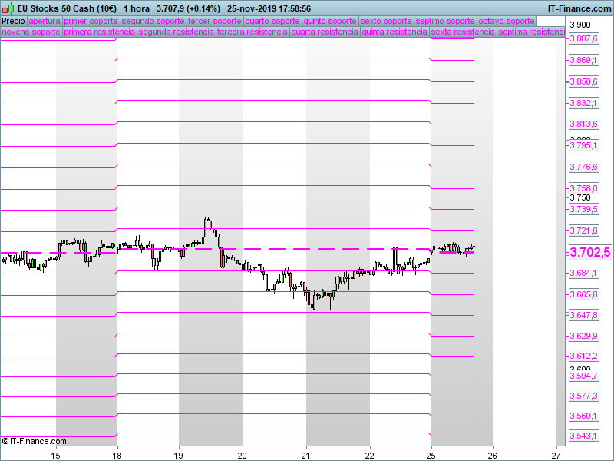
Task: Select the septimo soporte label
Action: [445, 21]
